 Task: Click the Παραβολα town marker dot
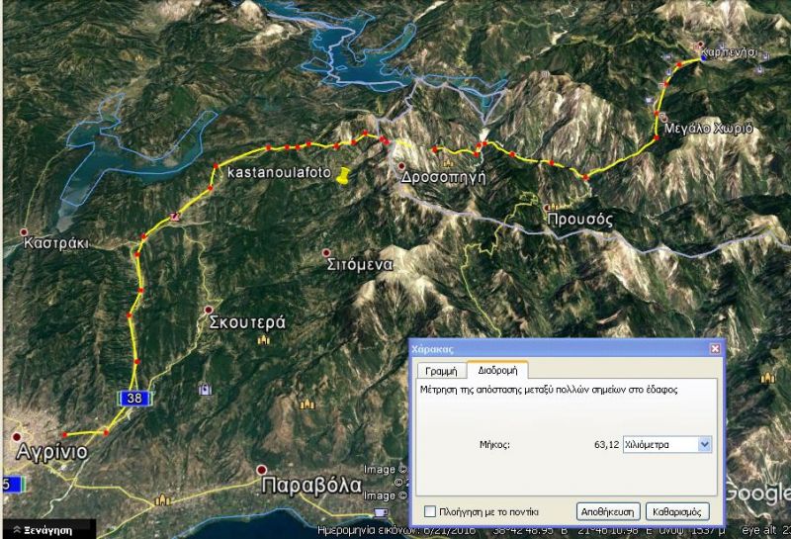pyautogui.click(x=261, y=470)
